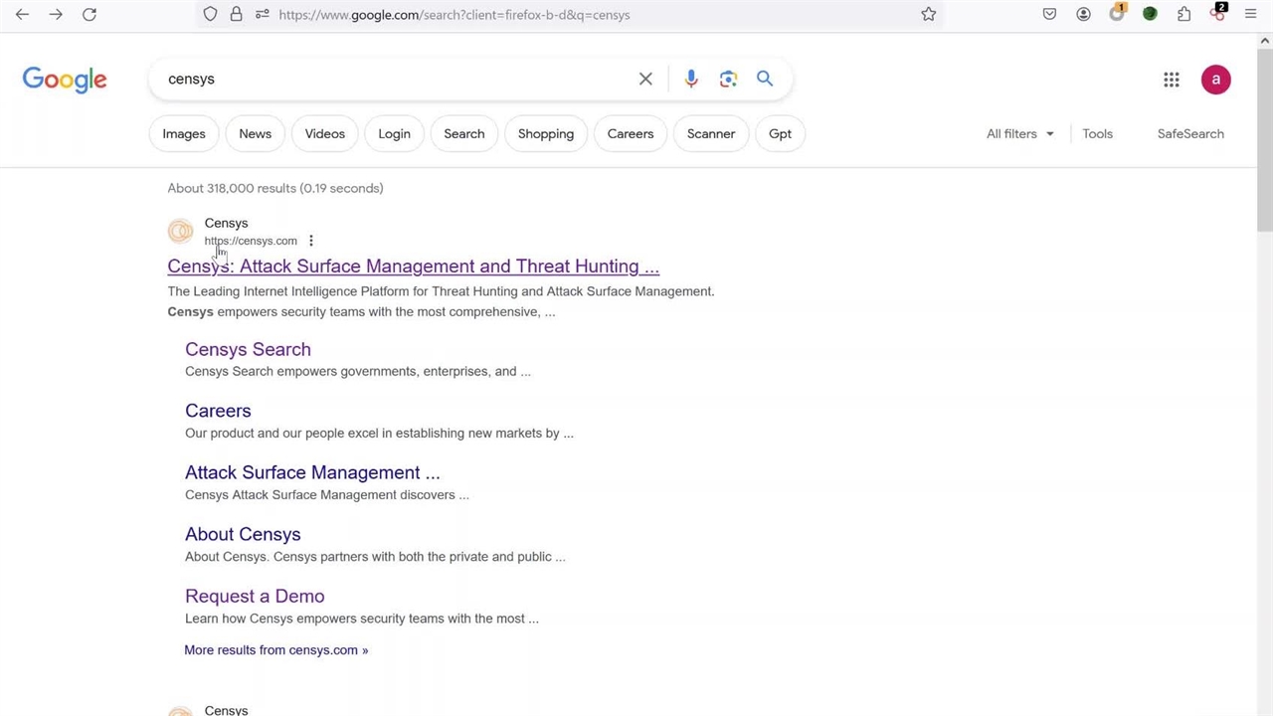
Task: Open SafeSearch settings
Action: [1189, 133]
